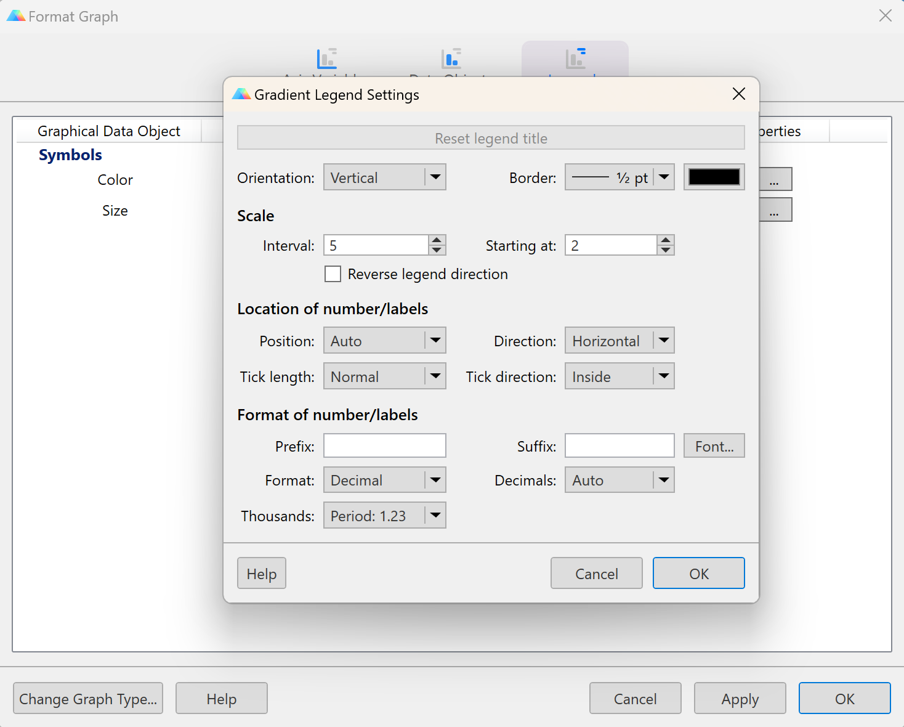
Task: Click Help in Gradient Legend Settings dialog
Action: click(x=262, y=574)
